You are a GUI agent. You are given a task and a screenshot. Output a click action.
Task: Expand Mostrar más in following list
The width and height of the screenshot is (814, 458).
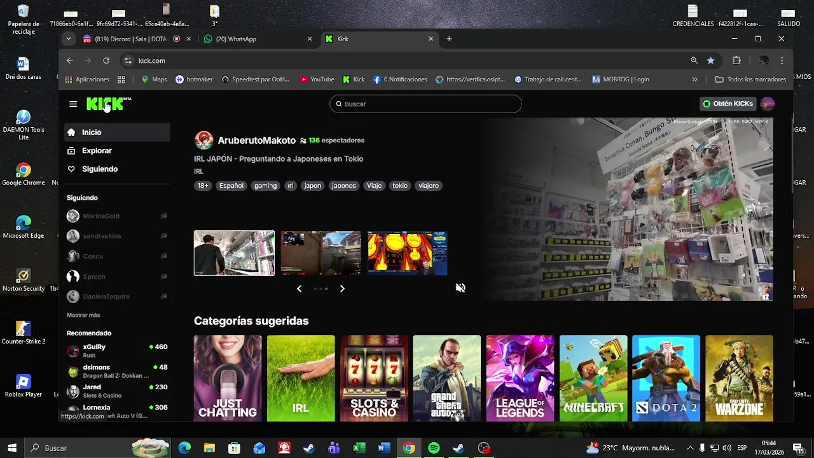(x=83, y=316)
